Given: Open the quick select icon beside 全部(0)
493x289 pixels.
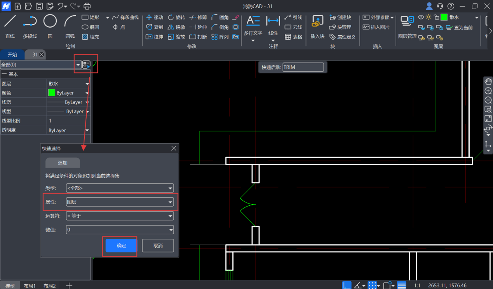Looking at the screenshot, I should tap(86, 65).
